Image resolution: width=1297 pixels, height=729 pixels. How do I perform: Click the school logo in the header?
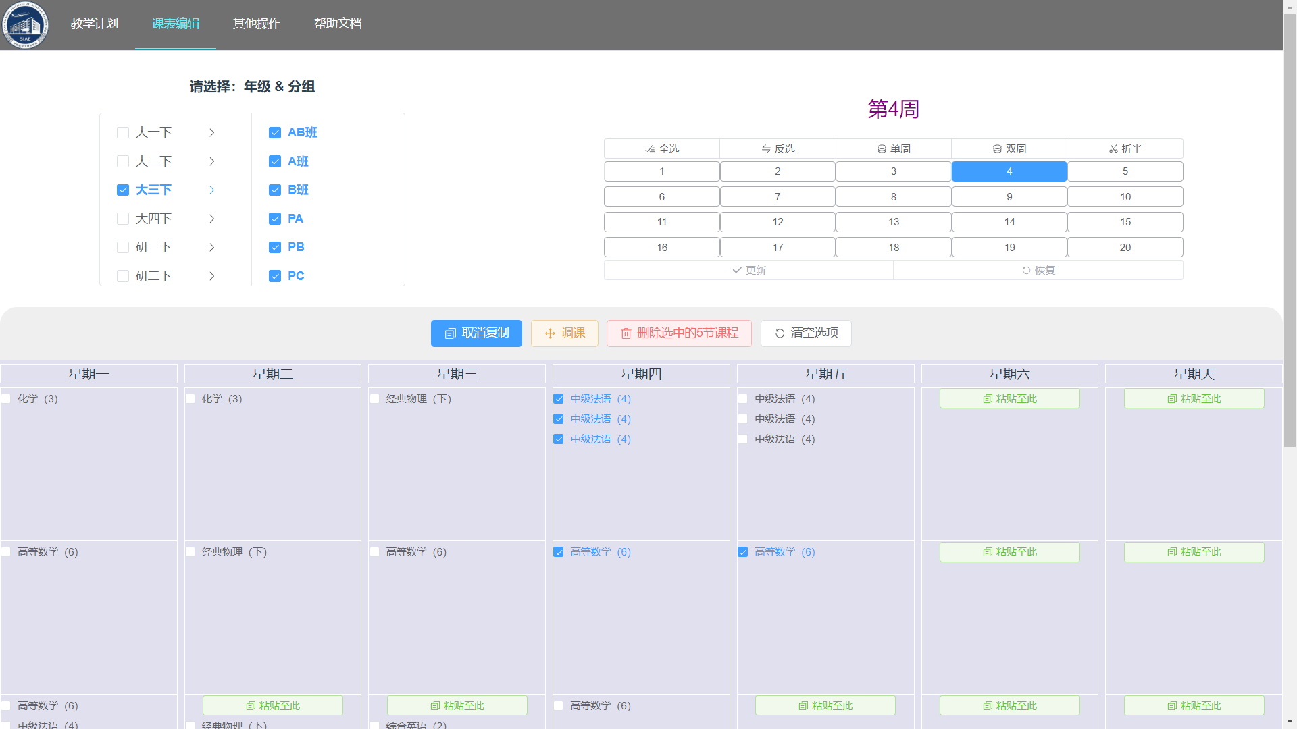tap(26, 25)
